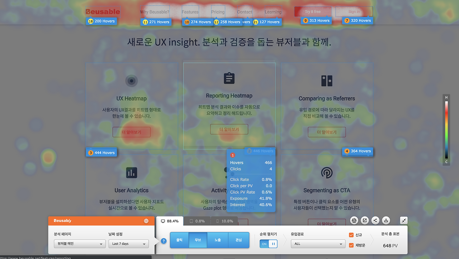Open the blue question mark help icon
459x259 pixels.
[164, 241]
